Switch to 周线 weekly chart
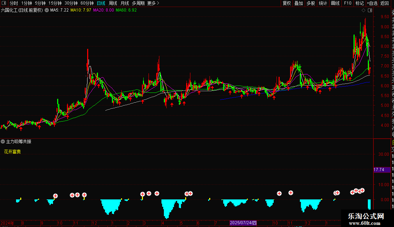 (x=113, y=3)
